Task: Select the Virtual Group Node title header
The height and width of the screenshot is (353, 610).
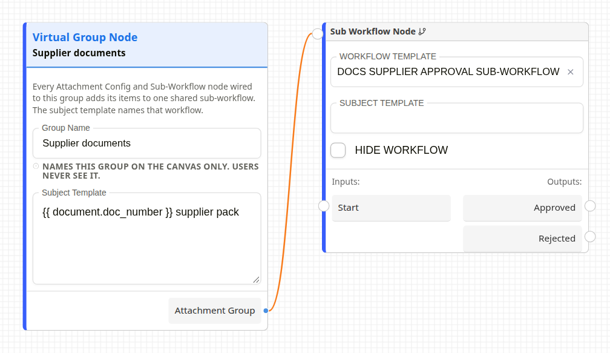Action: [146, 45]
